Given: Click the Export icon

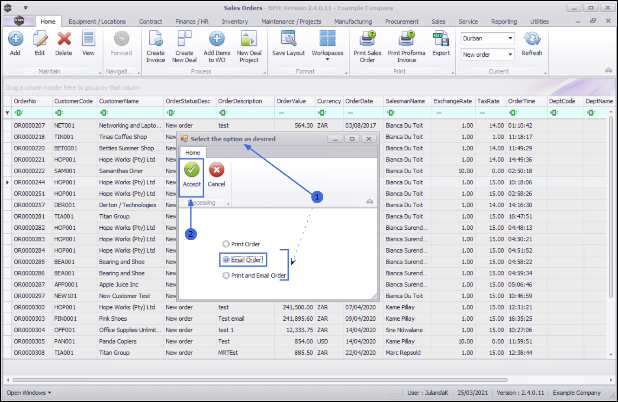Looking at the screenshot, I should [x=441, y=39].
